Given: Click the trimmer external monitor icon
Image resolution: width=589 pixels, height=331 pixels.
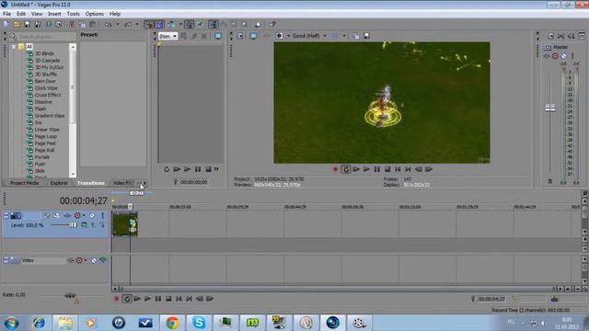Looking at the screenshot, I should click(218, 36).
